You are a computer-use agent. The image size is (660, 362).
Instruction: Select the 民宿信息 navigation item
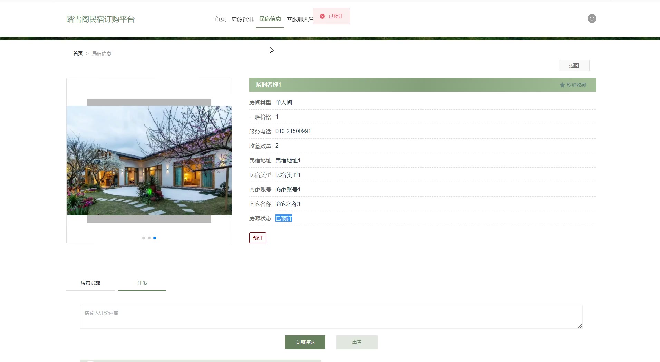[x=270, y=19]
